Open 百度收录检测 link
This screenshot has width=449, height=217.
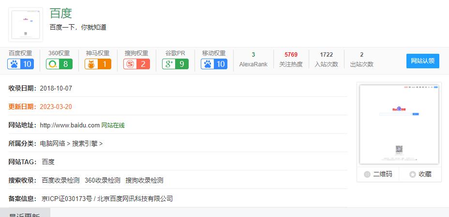(x=60, y=180)
